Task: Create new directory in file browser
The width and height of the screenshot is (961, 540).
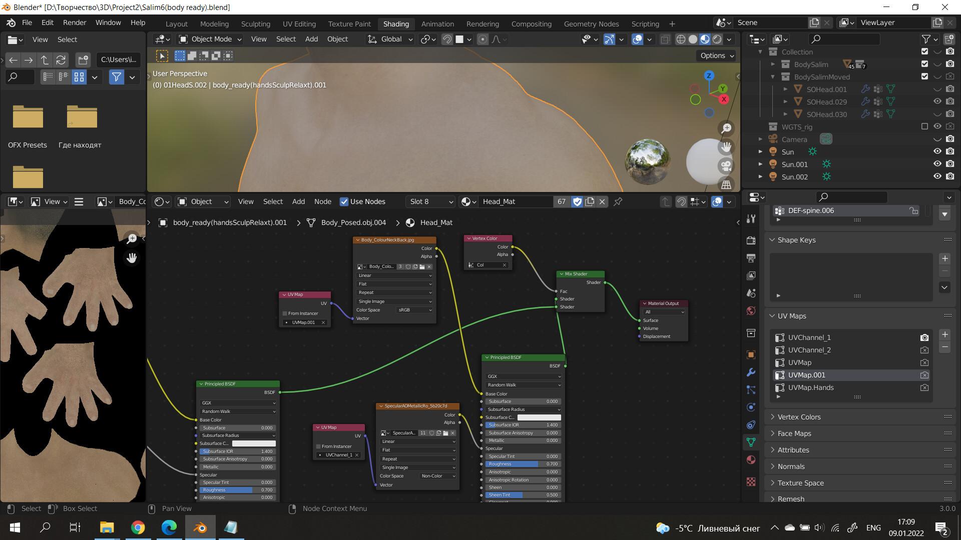Action: 83,60
